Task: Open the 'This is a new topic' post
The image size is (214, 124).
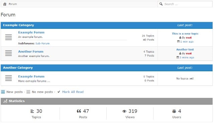Action: point(185,34)
